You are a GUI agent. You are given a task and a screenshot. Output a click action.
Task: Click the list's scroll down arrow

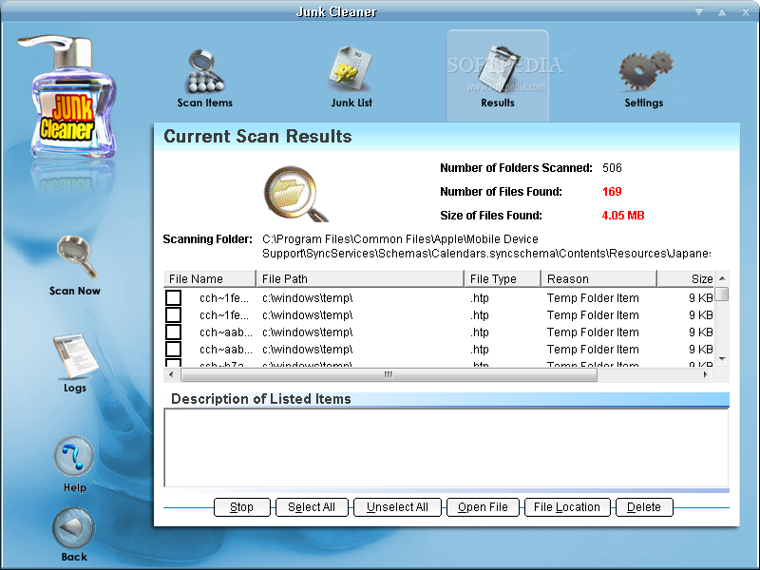(x=722, y=359)
